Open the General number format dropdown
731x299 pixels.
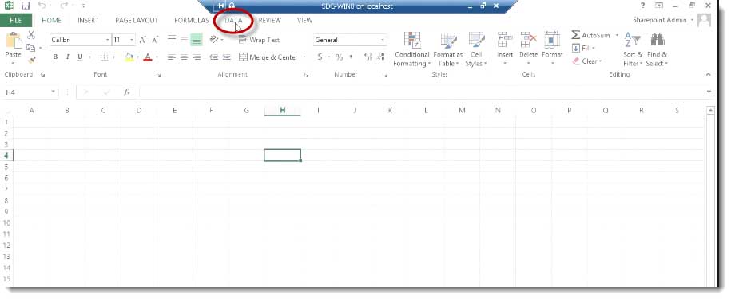pos(383,40)
